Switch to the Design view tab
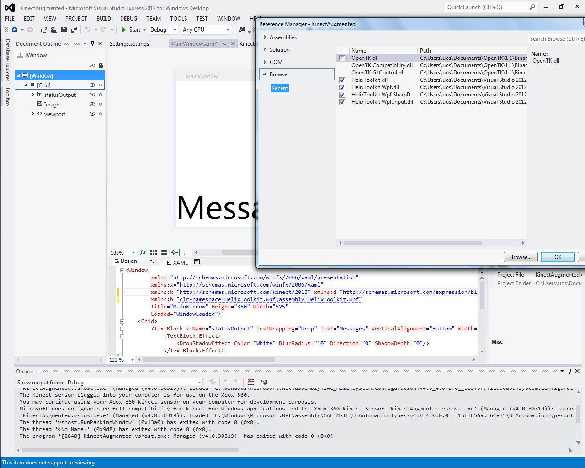 click(x=126, y=261)
